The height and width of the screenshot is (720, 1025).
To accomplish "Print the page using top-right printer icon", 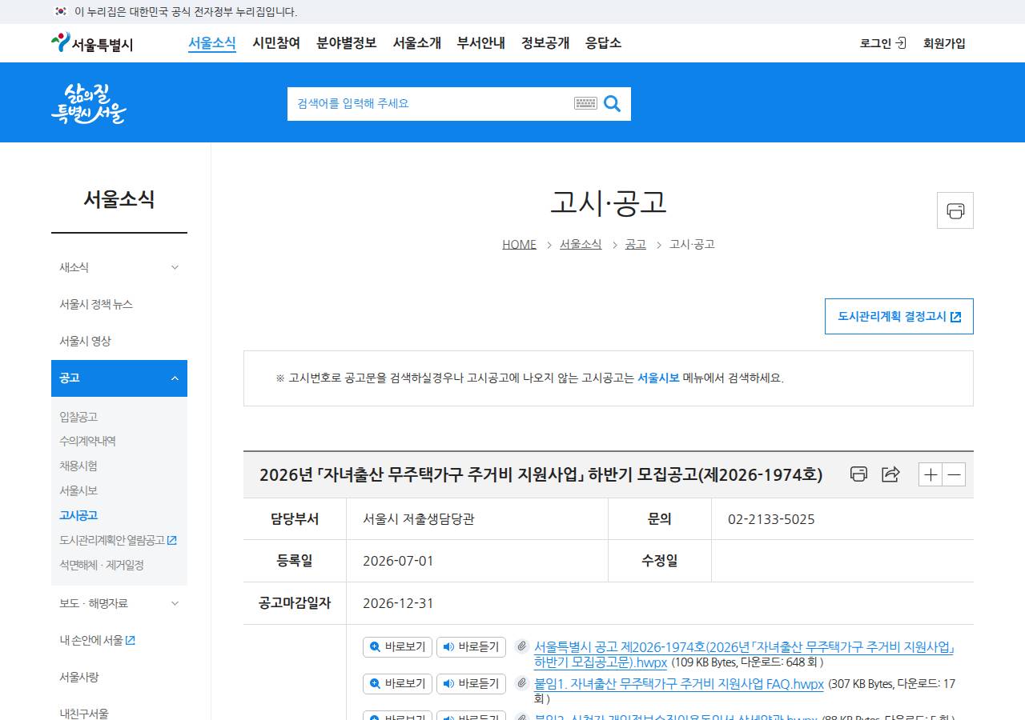I will tap(955, 210).
